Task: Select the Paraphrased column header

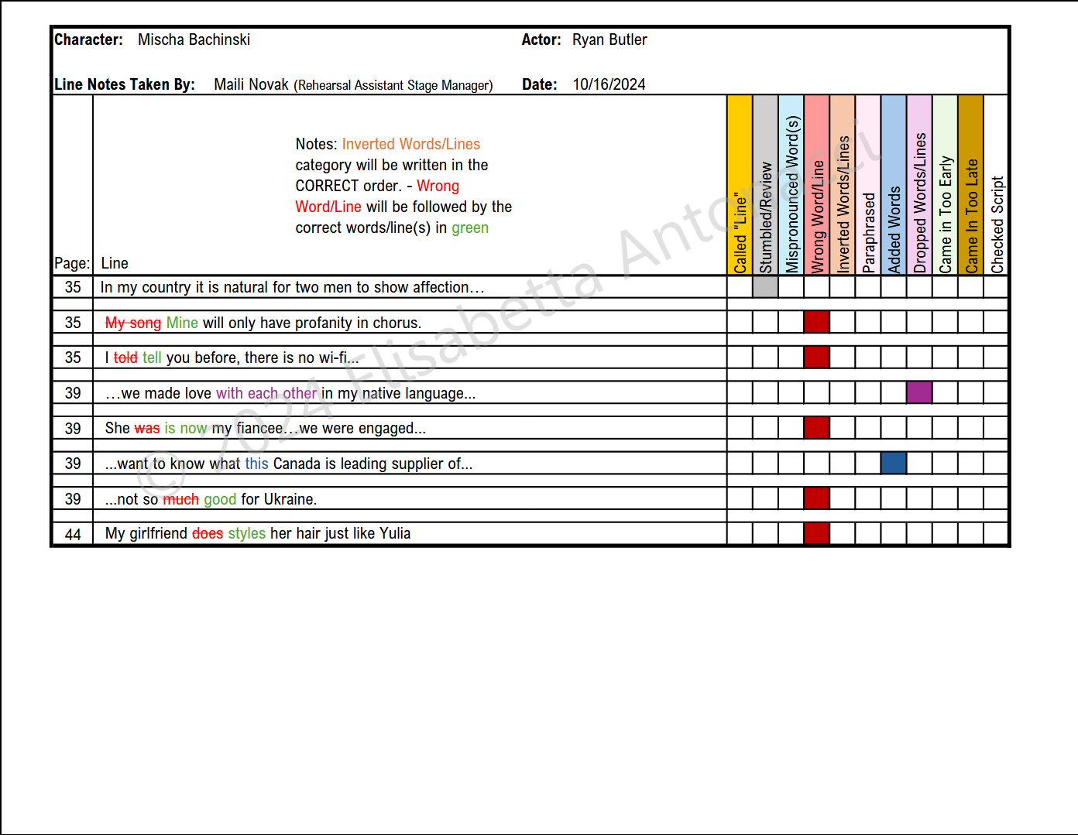Action: (x=868, y=185)
